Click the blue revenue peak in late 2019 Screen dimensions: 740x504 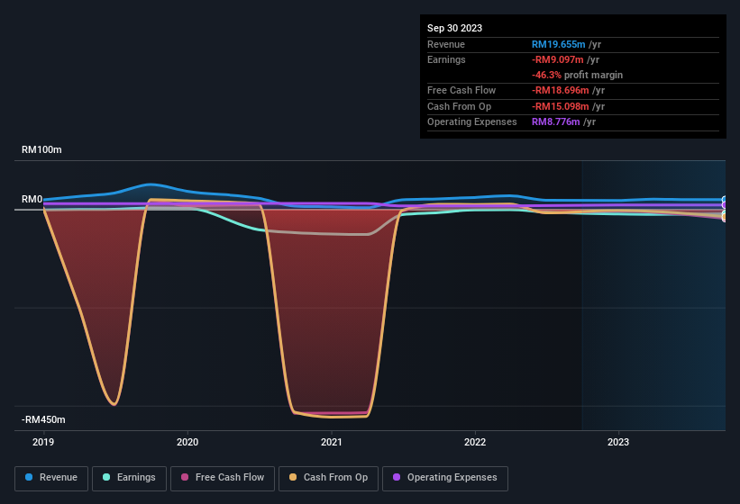(x=151, y=184)
